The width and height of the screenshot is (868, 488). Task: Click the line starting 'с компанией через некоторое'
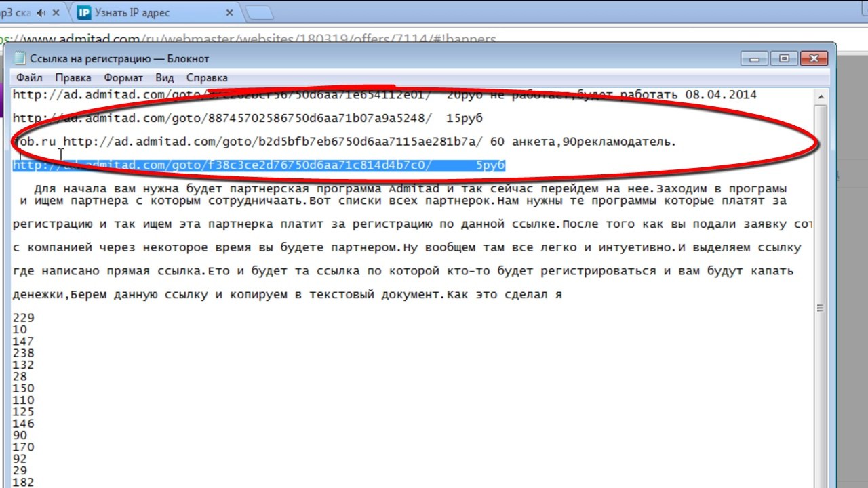pos(407,247)
